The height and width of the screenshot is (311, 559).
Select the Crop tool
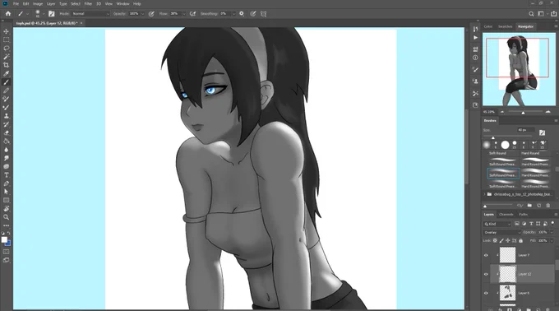[x=6, y=65]
